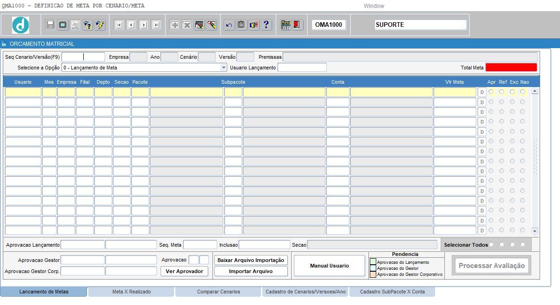Select fourth radio beside Selecionar Todos
Viewport: 560px width, 305px height.
(x=523, y=244)
